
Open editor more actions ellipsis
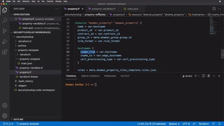click(219, 9)
